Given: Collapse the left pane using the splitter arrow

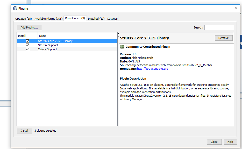Looking at the screenshot, I should coord(118,33).
